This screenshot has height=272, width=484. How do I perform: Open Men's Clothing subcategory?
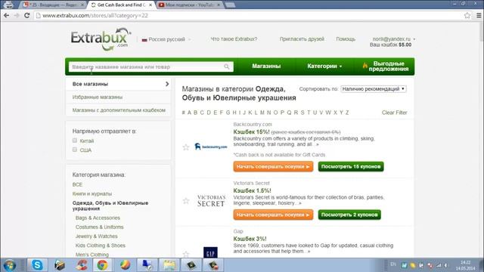[x=92, y=255]
